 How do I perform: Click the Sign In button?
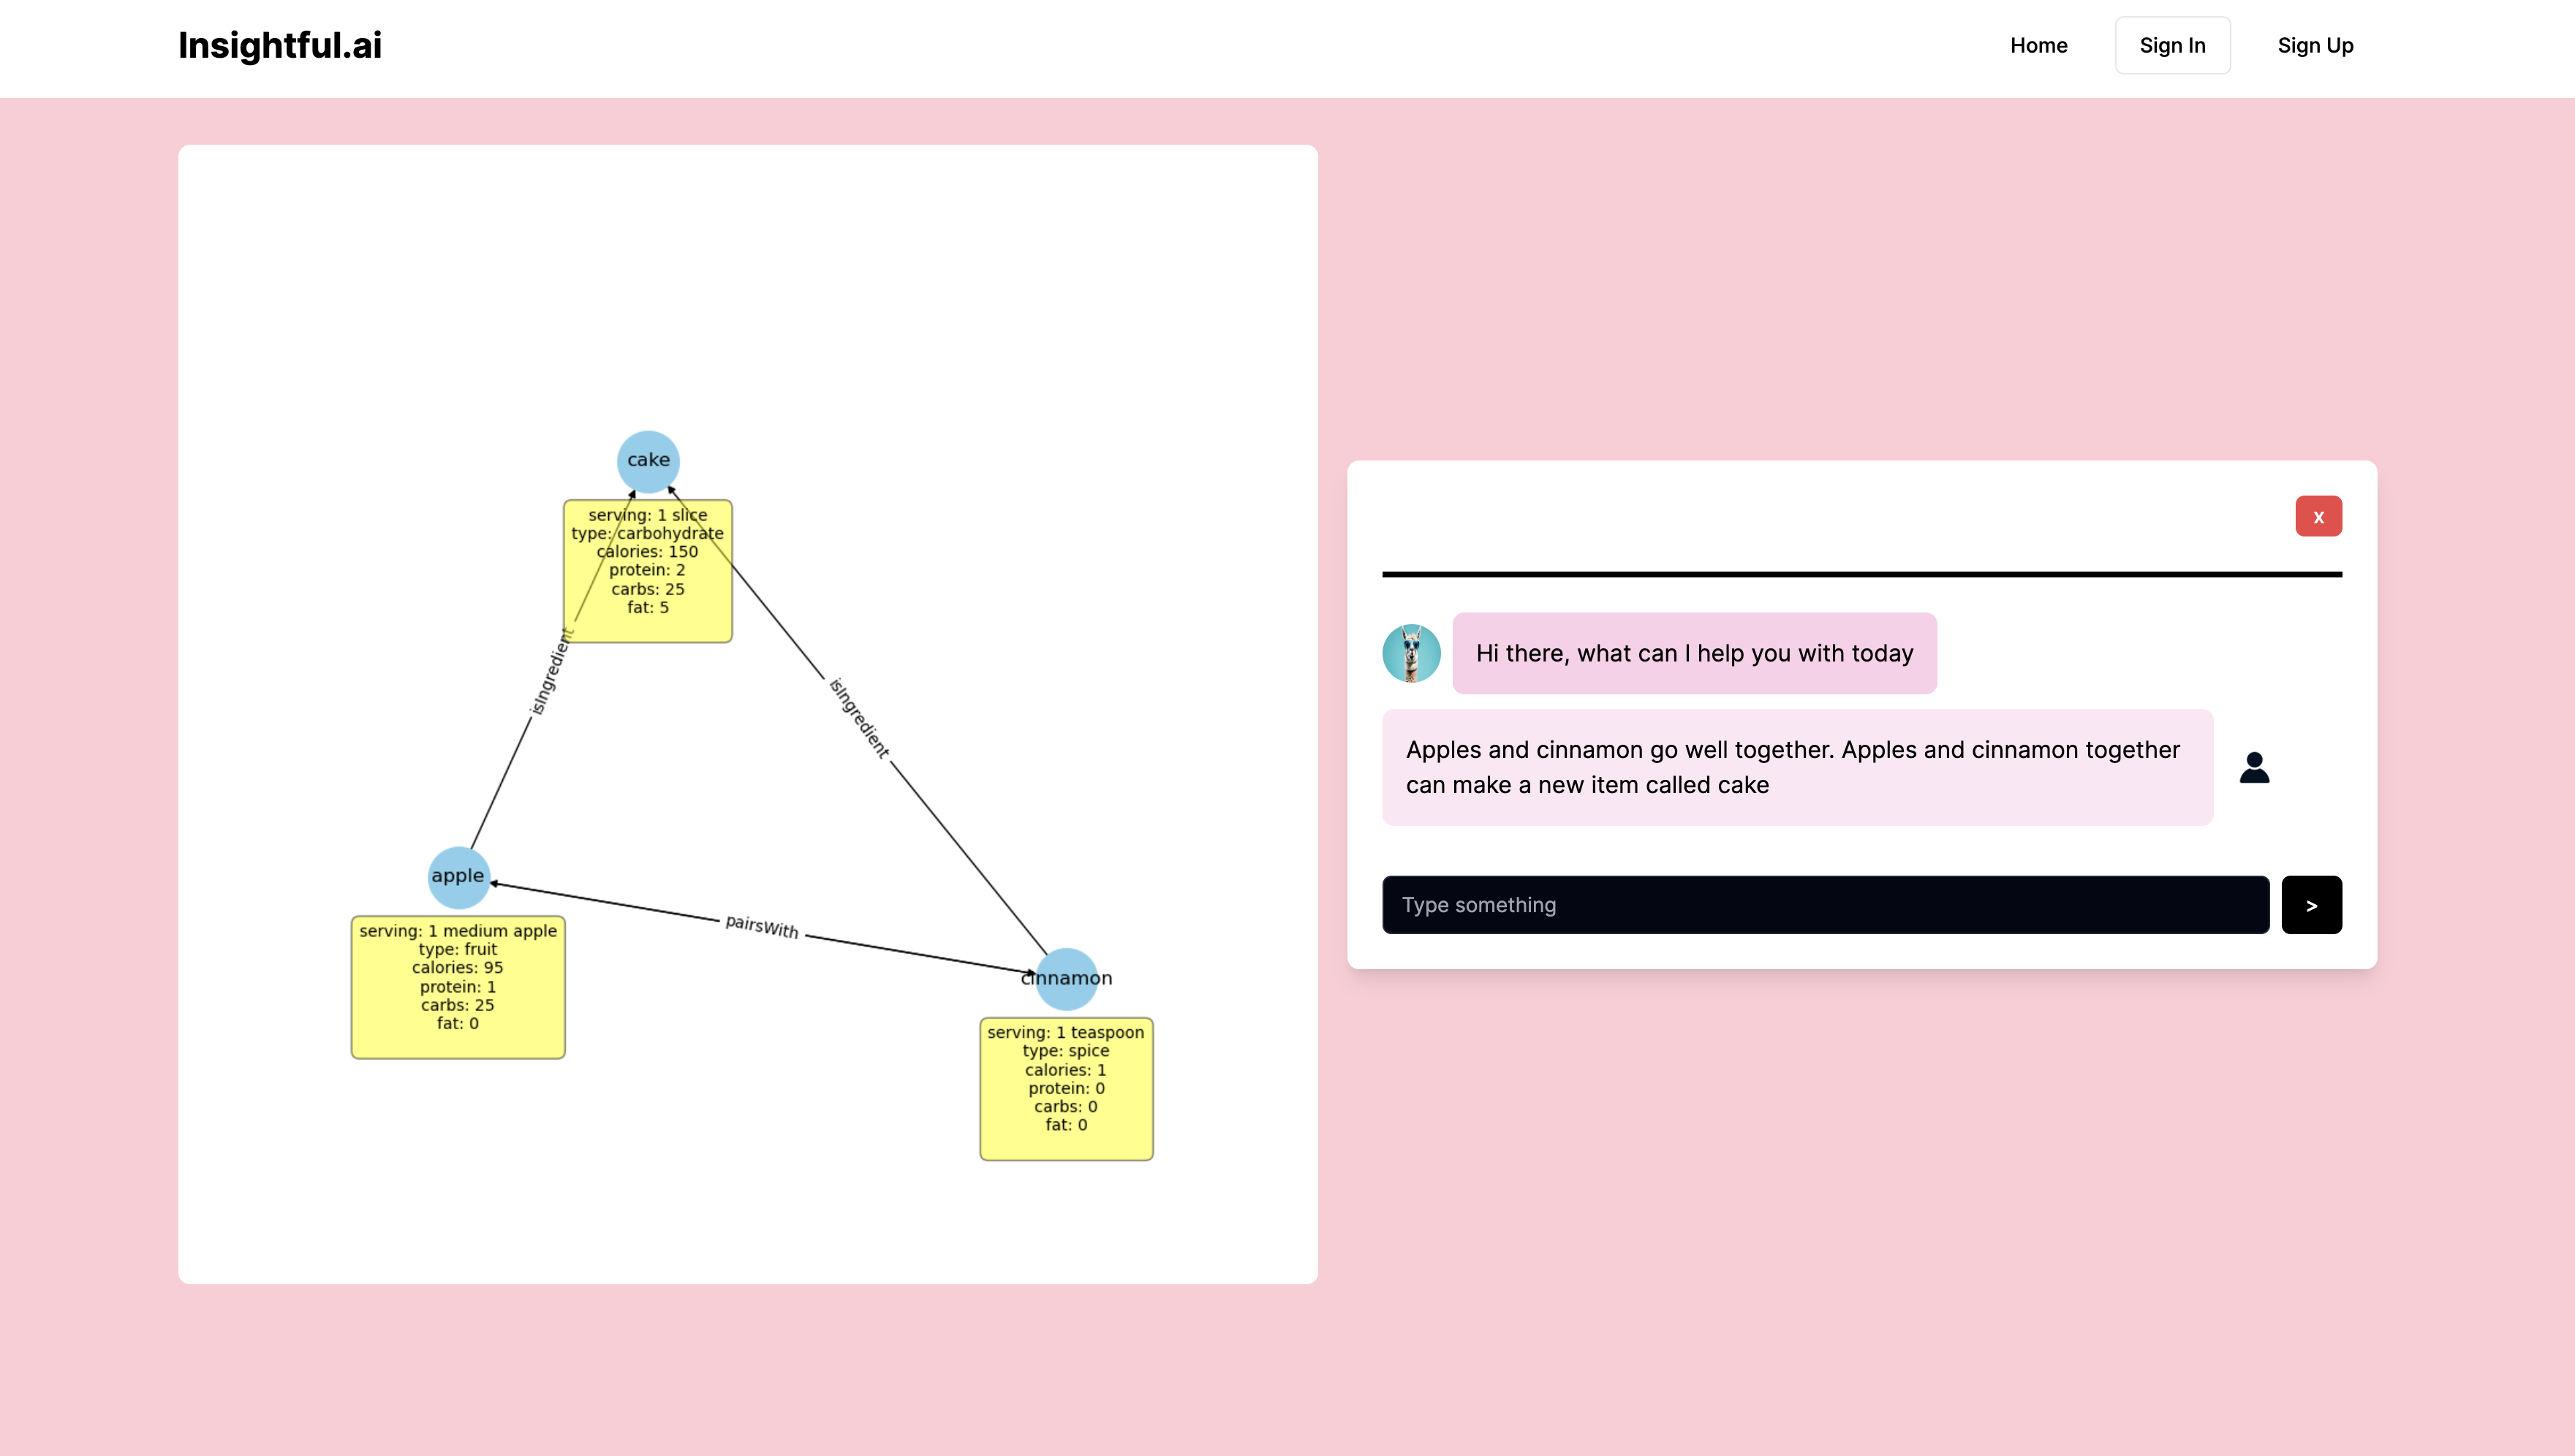[2172, 45]
